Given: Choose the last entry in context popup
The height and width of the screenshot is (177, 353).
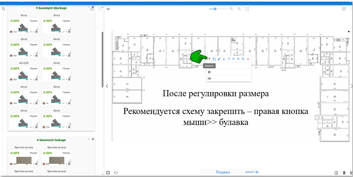Looking at the screenshot, I should coord(229,78).
